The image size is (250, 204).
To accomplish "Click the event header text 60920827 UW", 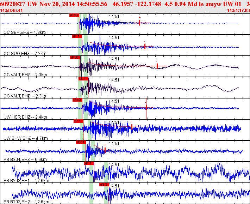I will 18,4.
